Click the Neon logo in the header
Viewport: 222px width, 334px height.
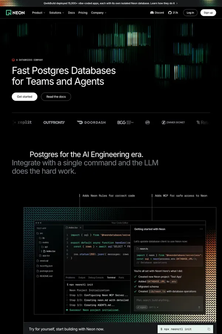[x=15, y=13]
